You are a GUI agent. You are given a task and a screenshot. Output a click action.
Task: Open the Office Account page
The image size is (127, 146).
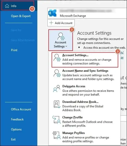(21, 109)
